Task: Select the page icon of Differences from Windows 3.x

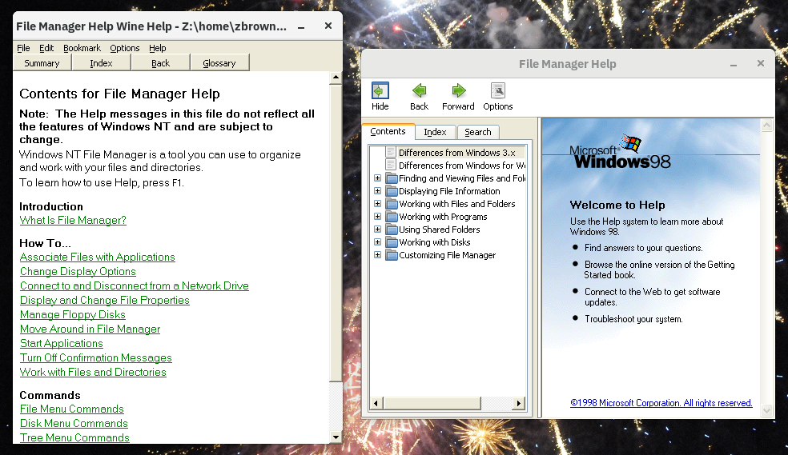Action: [x=391, y=152]
